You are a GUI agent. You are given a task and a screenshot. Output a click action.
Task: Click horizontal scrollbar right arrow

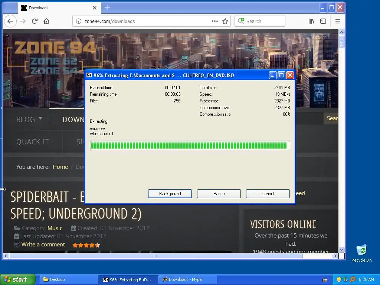(335, 256)
